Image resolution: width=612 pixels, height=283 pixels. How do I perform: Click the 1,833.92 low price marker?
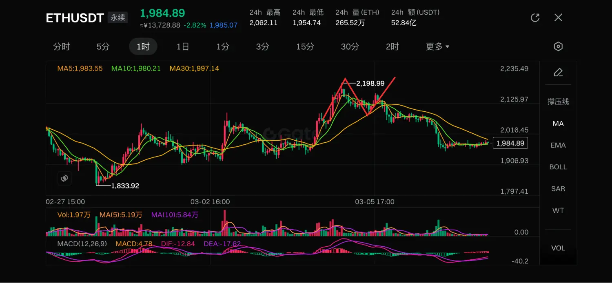coord(125,186)
